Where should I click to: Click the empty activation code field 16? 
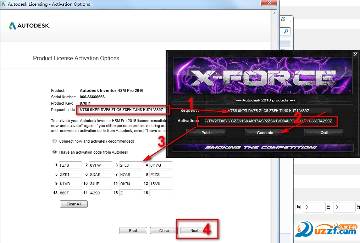tap(161, 193)
